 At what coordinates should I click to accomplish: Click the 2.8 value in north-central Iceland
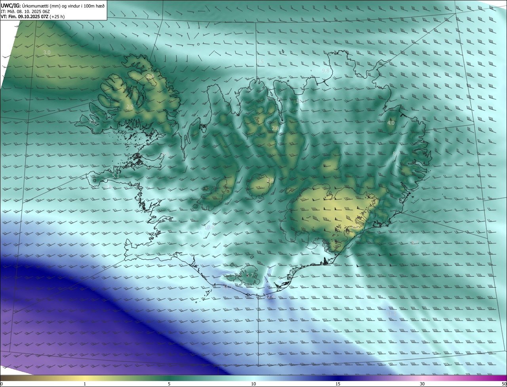click(275, 129)
